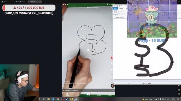Open the Paint Файл menu tab
This screenshot has width=181, height=101.
[115, 8]
